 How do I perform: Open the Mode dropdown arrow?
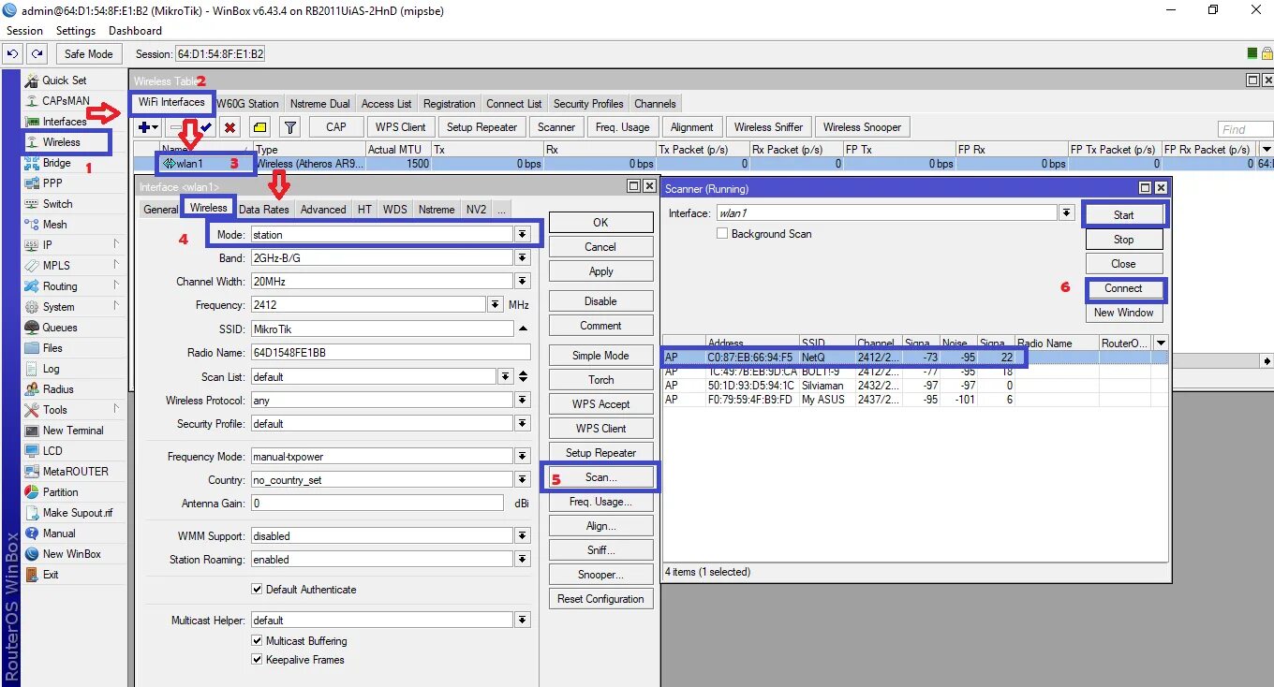point(522,235)
